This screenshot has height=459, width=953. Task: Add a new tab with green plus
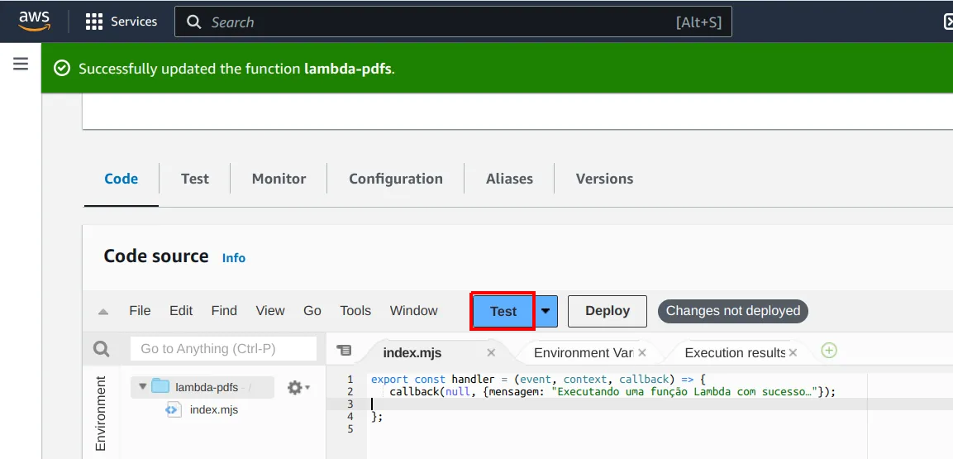click(x=829, y=350)
